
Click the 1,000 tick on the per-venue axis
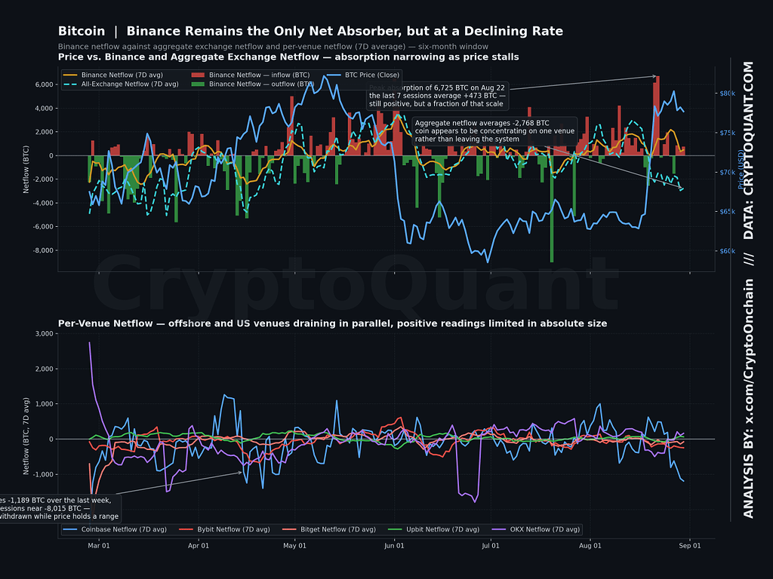pos(45,404)
